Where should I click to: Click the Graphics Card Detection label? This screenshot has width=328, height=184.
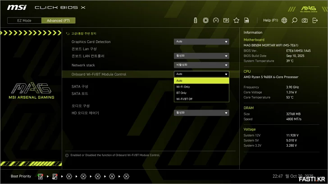coord(91,42)
